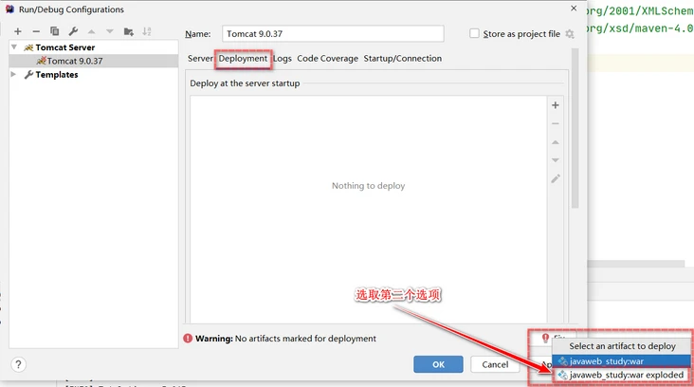Click the Cancel button
Screen dimensions: 694x387
(x=495, y=364)
